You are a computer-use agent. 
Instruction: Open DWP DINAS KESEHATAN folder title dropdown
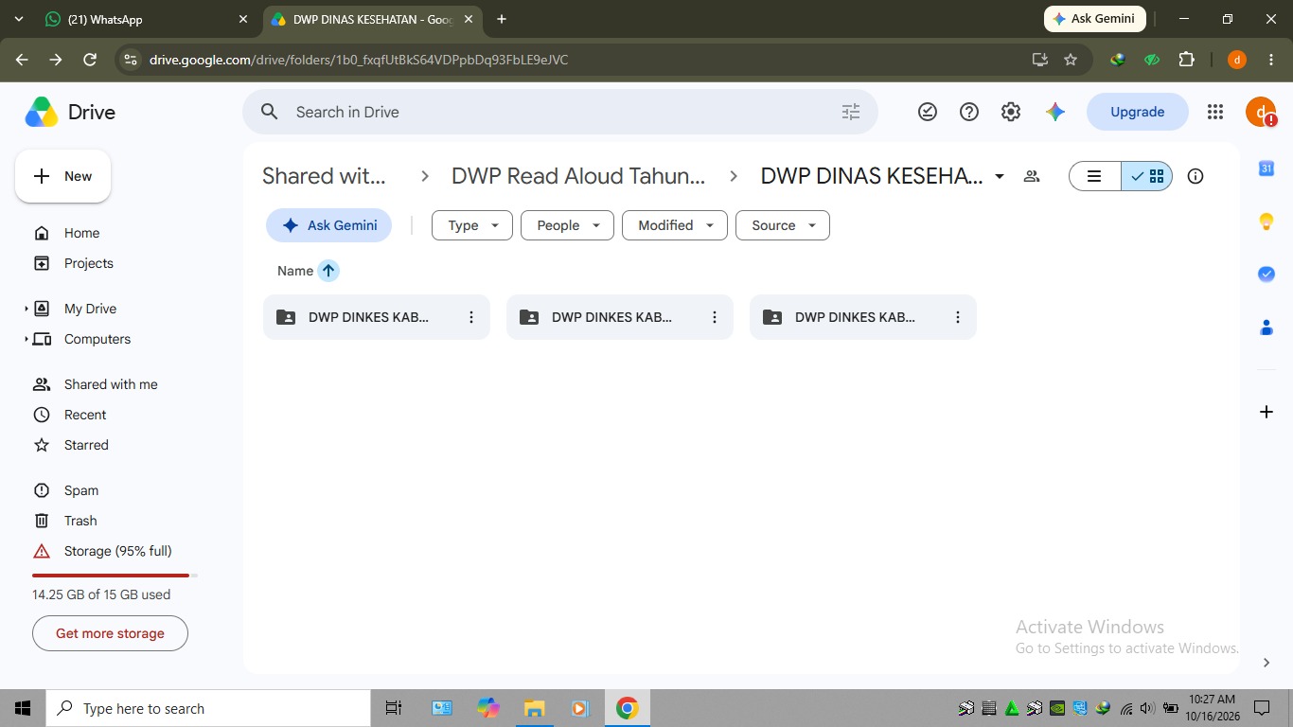coord(1000,176)
